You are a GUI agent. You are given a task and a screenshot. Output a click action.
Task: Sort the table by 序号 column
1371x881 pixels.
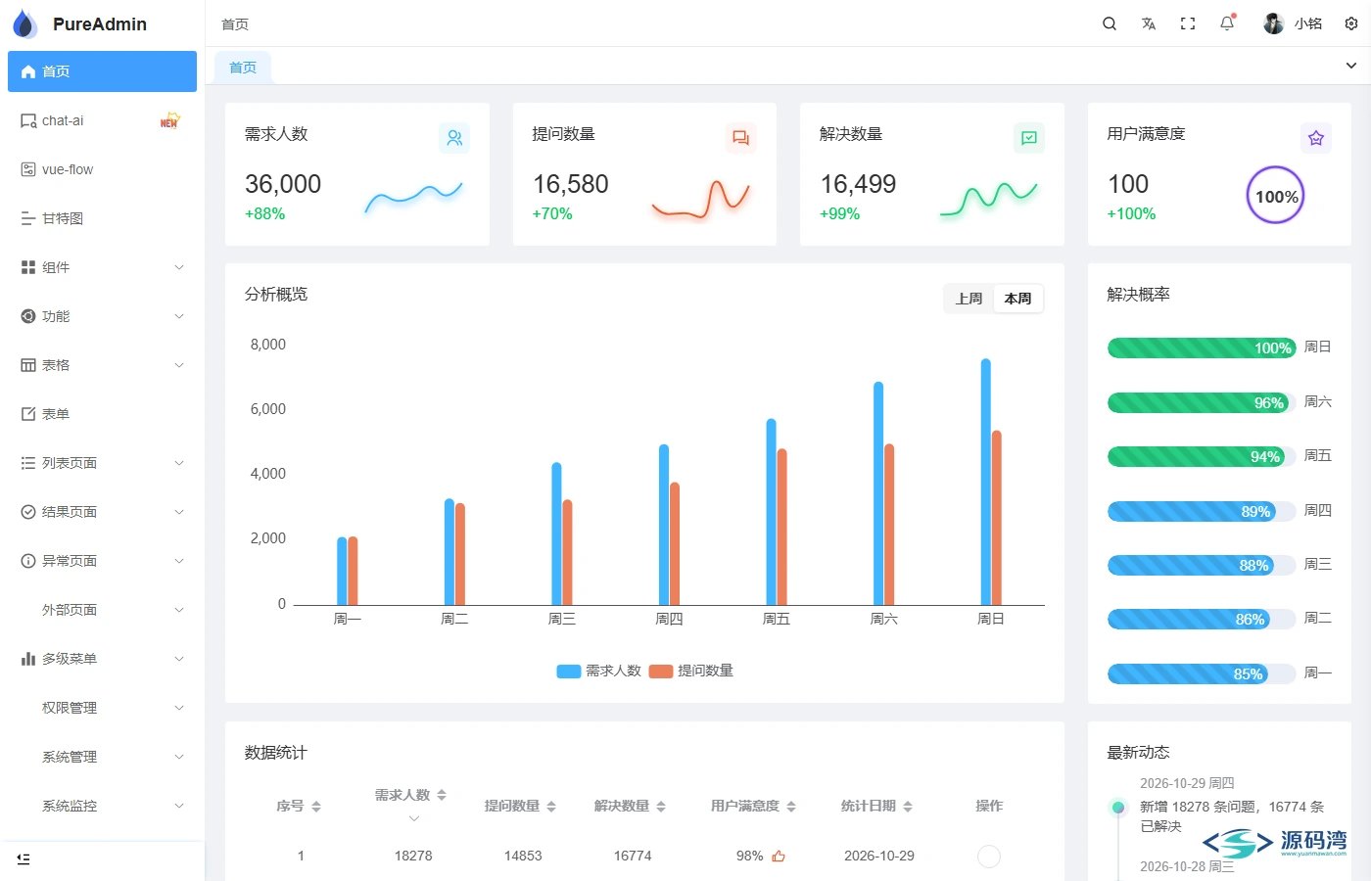(x=316, y=807)
